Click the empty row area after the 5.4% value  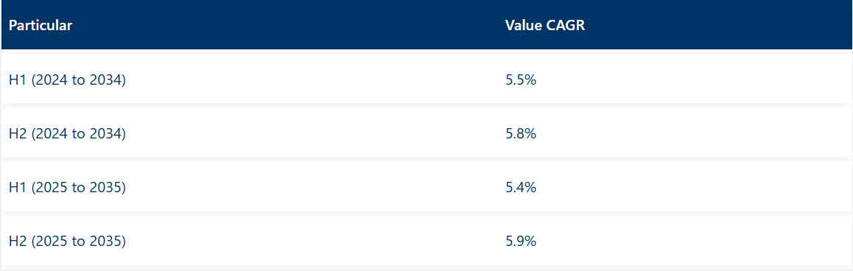(x=694, y=187)
